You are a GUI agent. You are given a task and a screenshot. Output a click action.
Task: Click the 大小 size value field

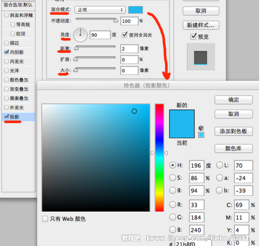pyautogui.click(x=129, y=70)
